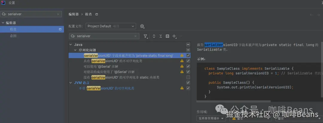Uncheck 可以使用 '@Serial' 注解 checkbox
Screen dimensions: 323x123
point(188,66)
